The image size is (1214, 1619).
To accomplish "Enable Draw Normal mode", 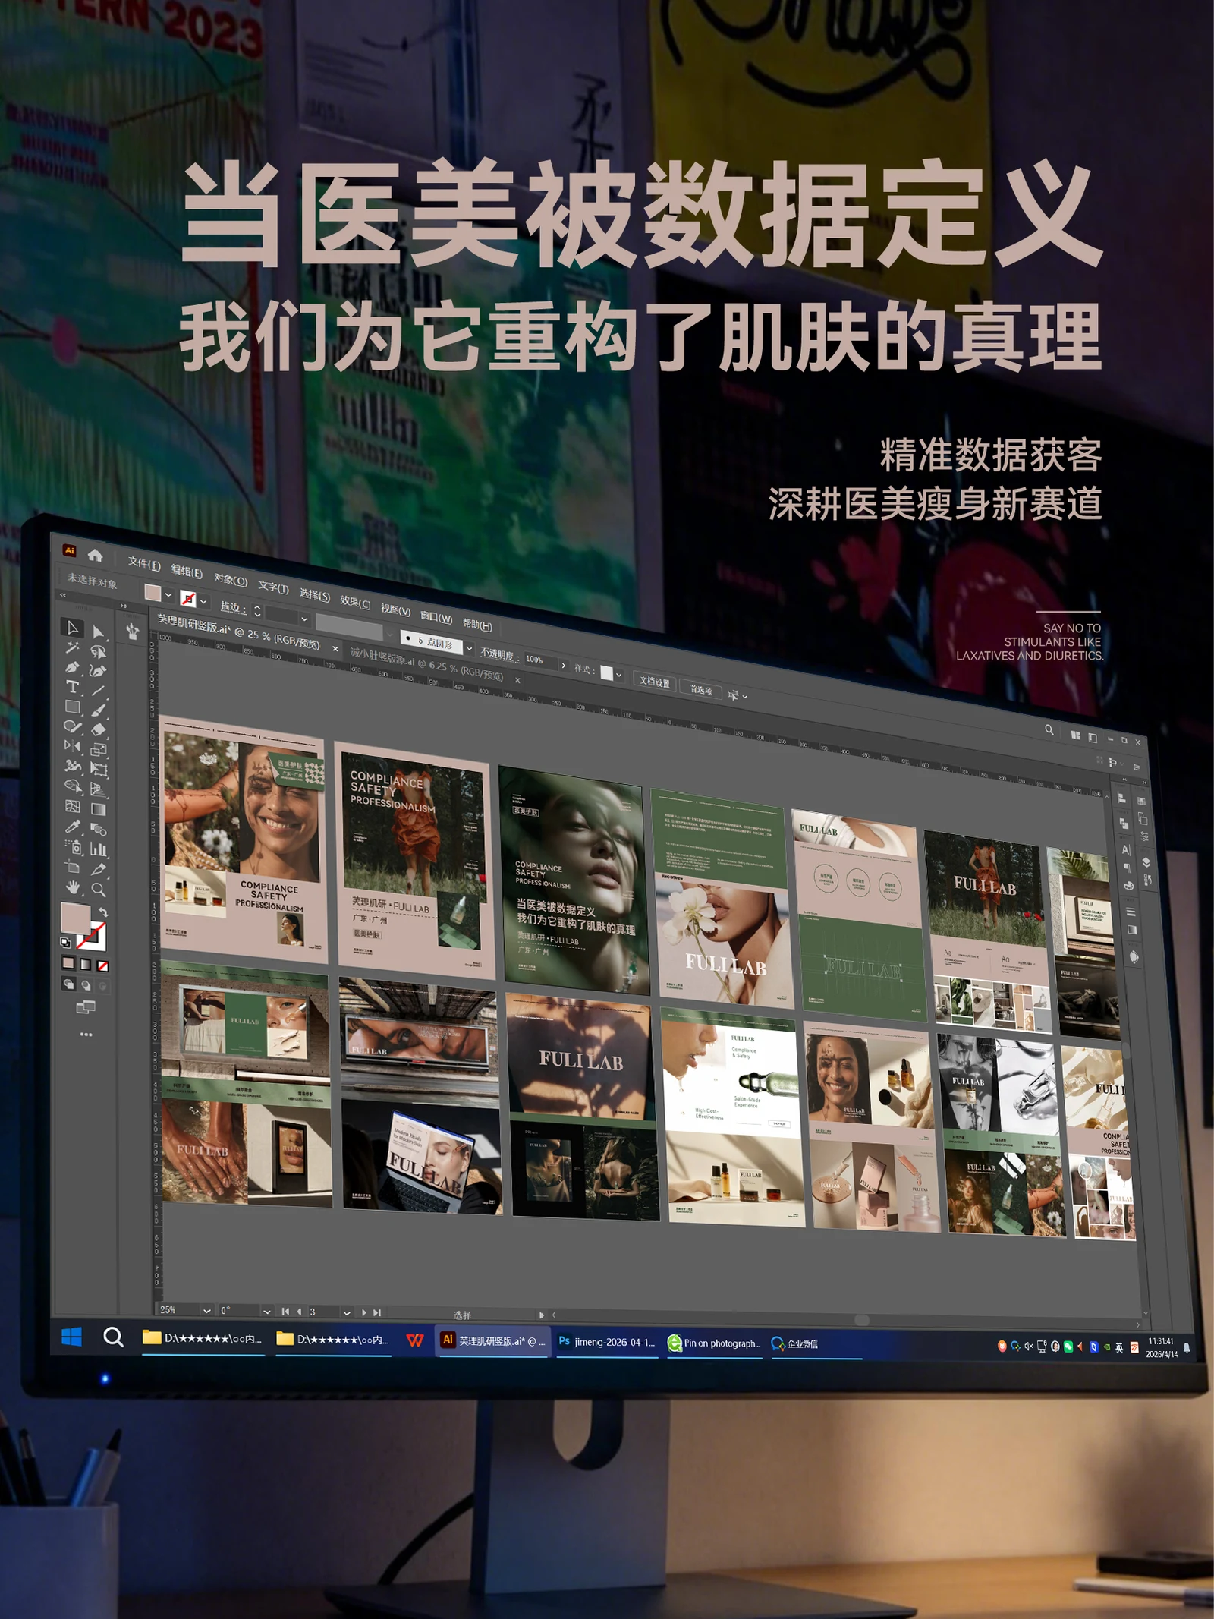I will tap(68, 984).
